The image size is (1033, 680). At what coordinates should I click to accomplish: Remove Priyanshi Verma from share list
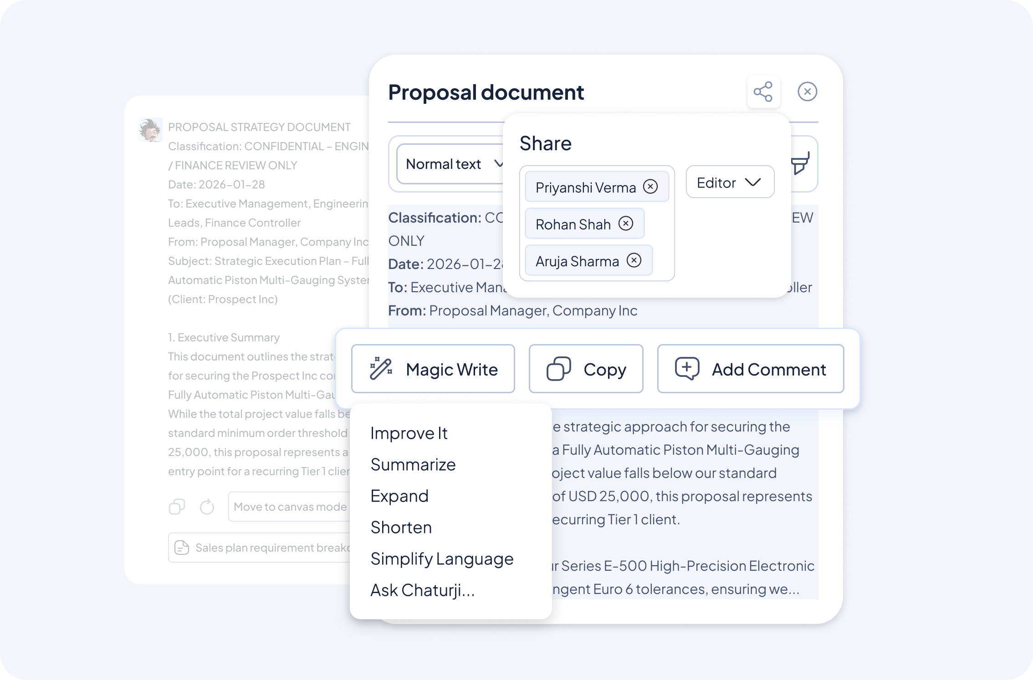coord(650,187)
